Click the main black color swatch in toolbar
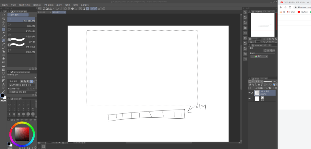The image size is (311, 149). click(2, 96)
